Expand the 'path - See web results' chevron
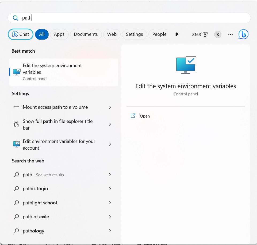This screenshot has width=257, height=245. (110, 175)
